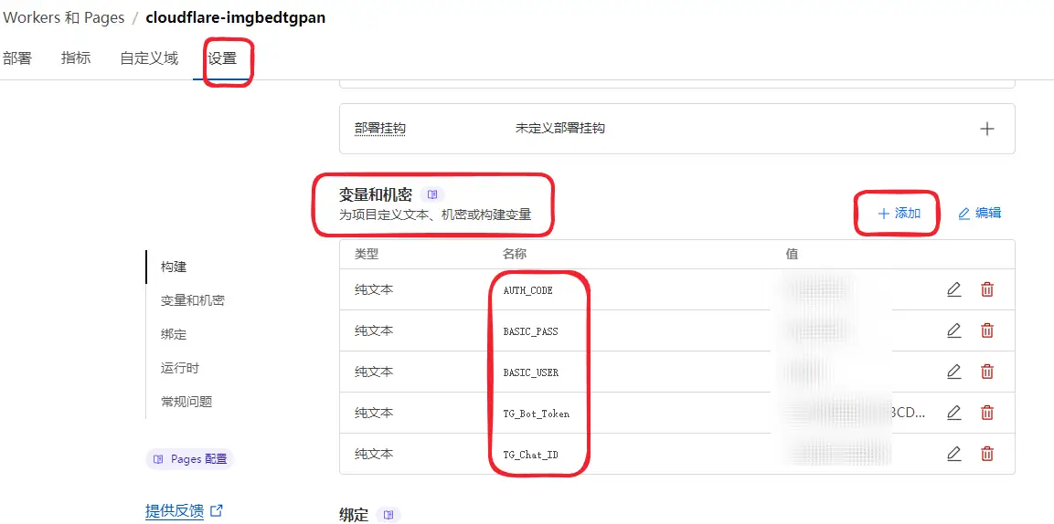
Task: Open docs icon beside 变量和机密 heading
Action: 432,194
